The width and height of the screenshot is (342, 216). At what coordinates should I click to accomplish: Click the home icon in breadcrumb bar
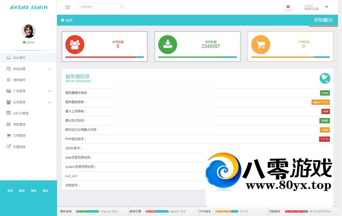[x=62, y=20]
